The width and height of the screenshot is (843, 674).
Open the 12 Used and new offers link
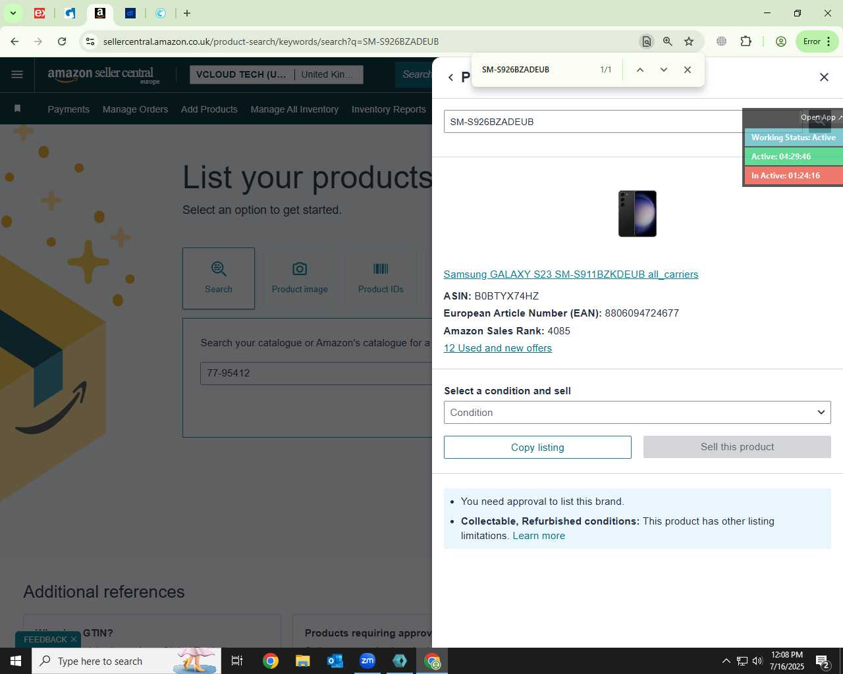click(498, 348)
